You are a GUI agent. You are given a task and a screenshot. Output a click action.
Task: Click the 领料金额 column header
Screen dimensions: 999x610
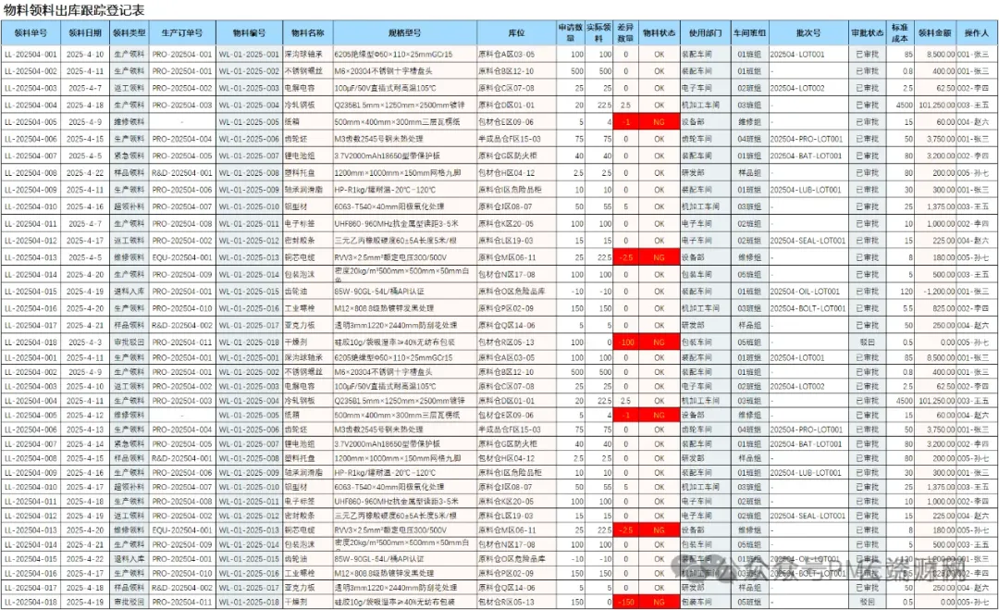tap(934, 32)
